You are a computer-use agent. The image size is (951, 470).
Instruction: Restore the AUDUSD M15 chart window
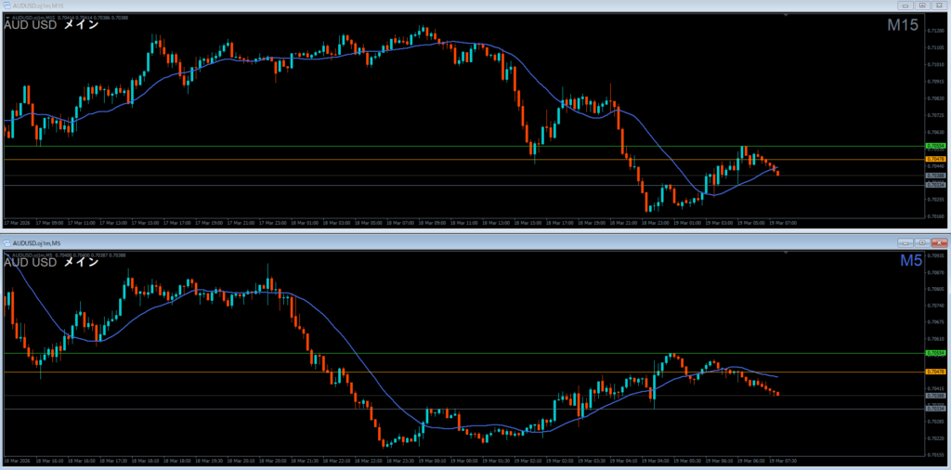922,6
